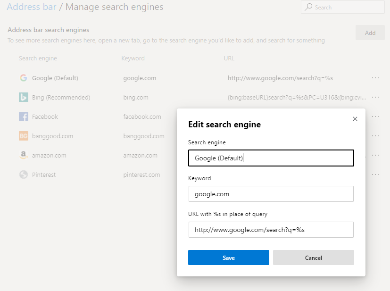Open more options for amazon.com row
The width and height of the screenshot is (390, 291).
375,155
